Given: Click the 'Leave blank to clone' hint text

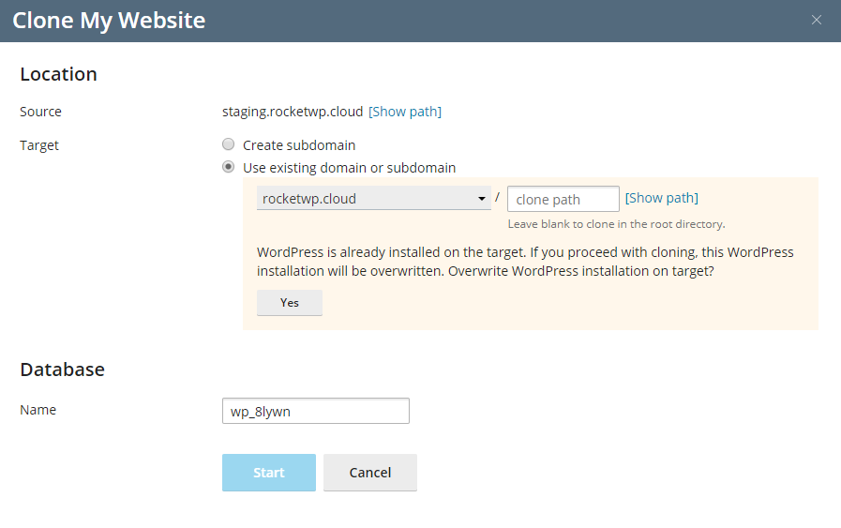Looking at the screenshot, I should click(616, 224).
